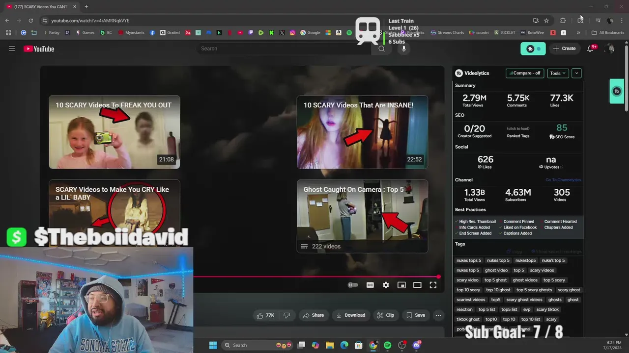Click the browser address bar URL
The height and width of the screenshot is (353, 629).
click(90, 21)
